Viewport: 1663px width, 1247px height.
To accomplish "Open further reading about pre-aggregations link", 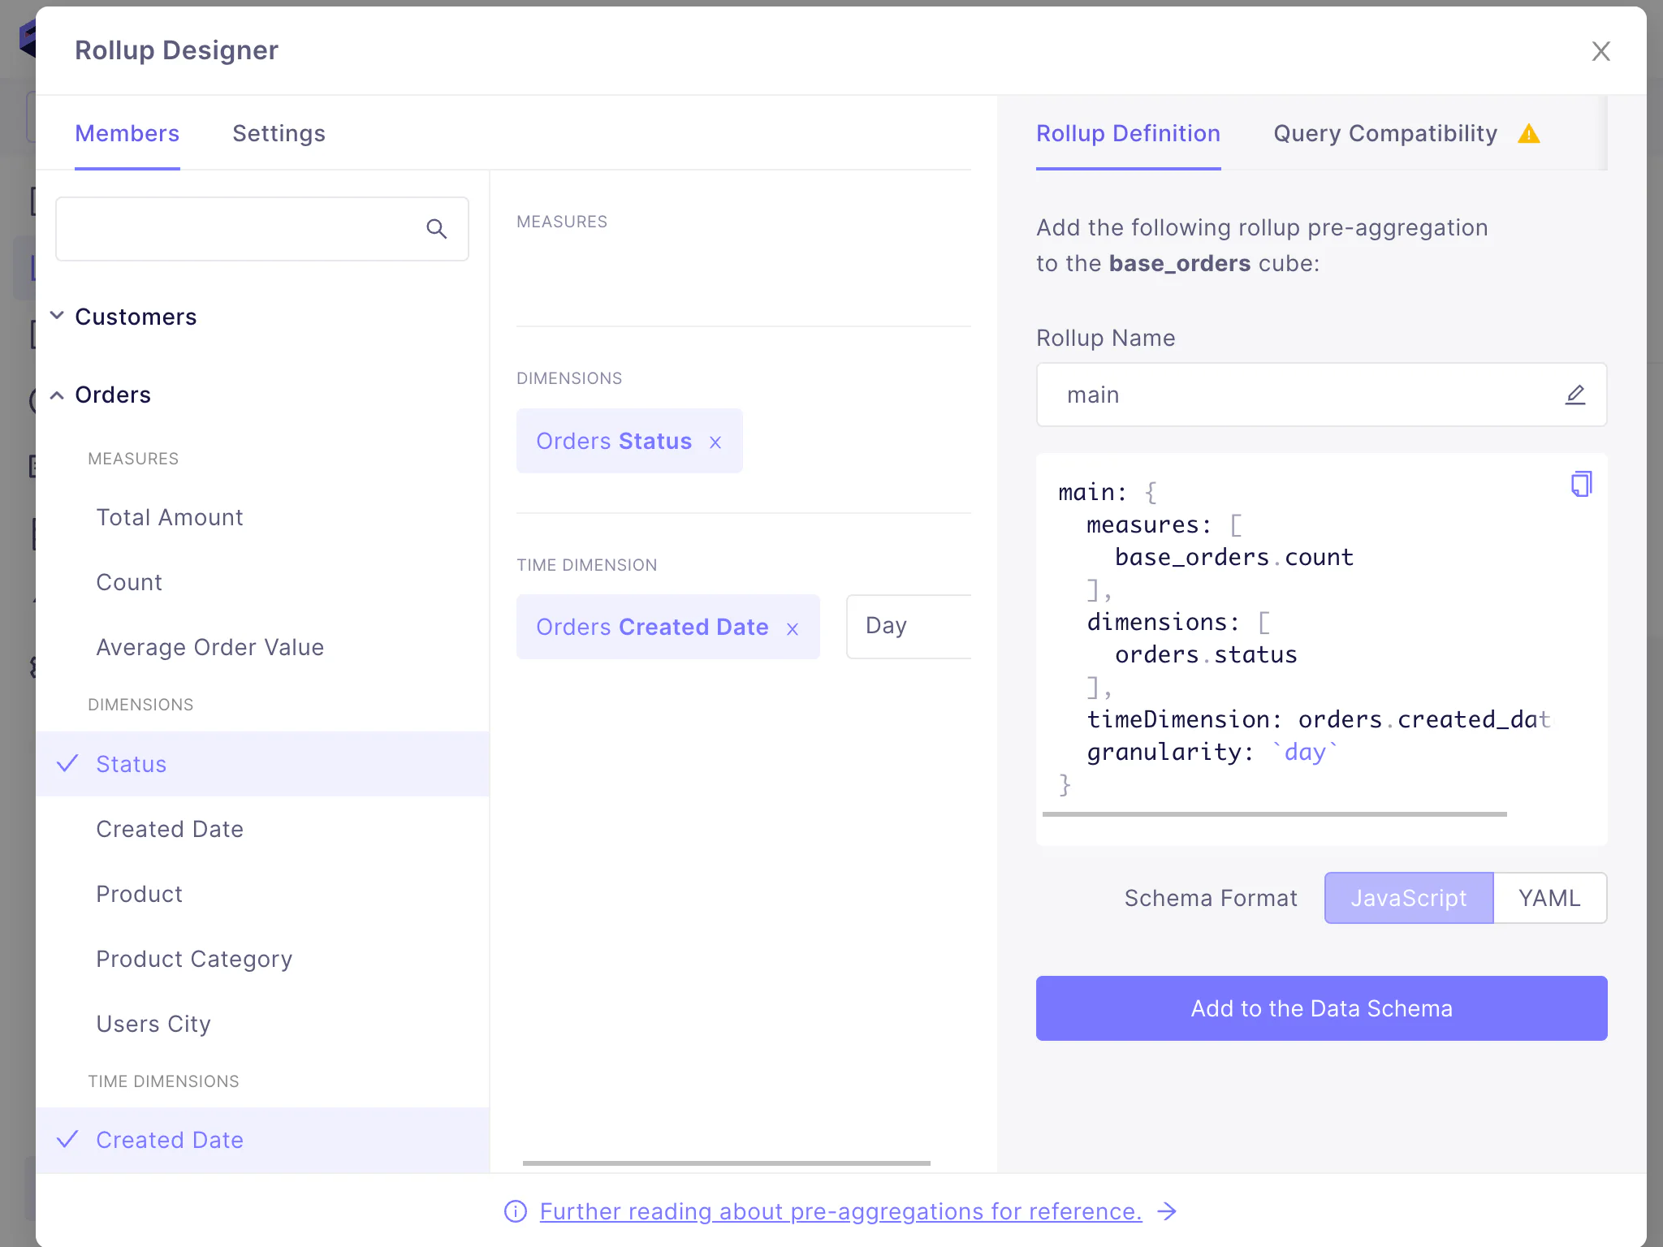I will click(x=840, y=1211).
